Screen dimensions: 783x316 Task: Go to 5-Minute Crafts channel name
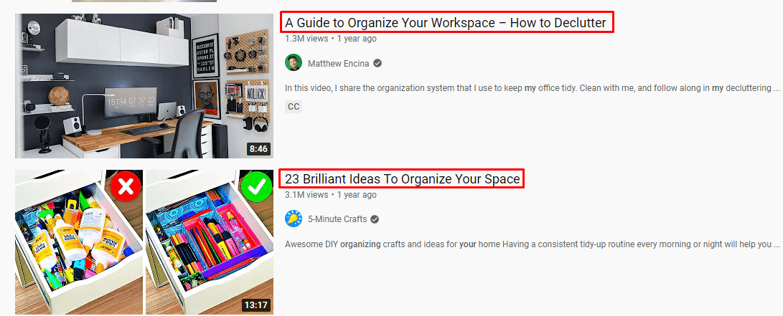click(337, 219)
